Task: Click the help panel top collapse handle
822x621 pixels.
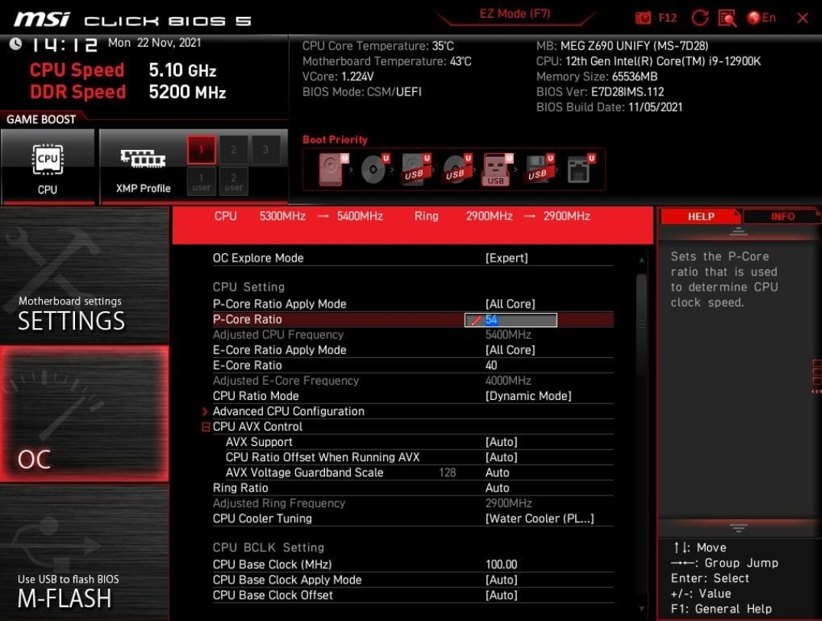Action: tap(738, 231)
